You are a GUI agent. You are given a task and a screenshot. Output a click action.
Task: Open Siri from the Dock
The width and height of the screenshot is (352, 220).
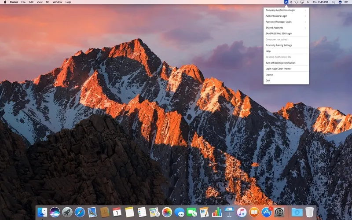point(55,212)
